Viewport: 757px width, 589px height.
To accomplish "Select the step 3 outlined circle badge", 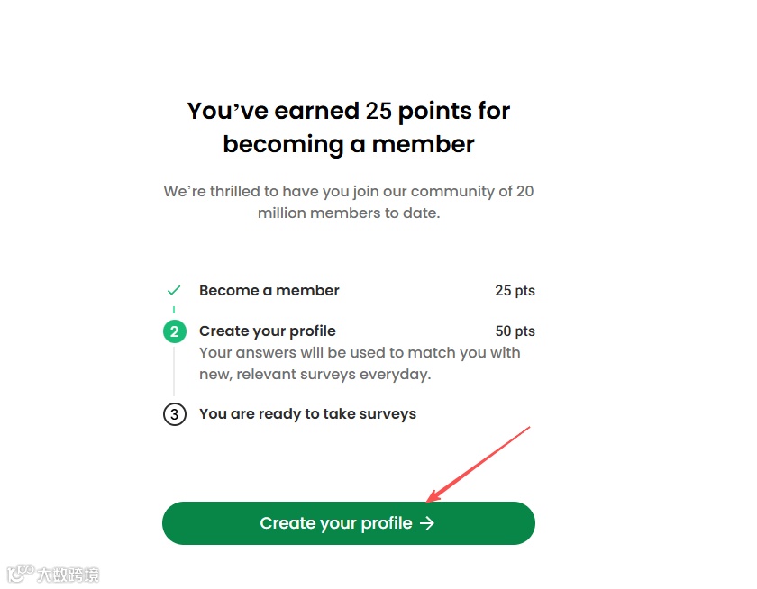I will (174, 414).
